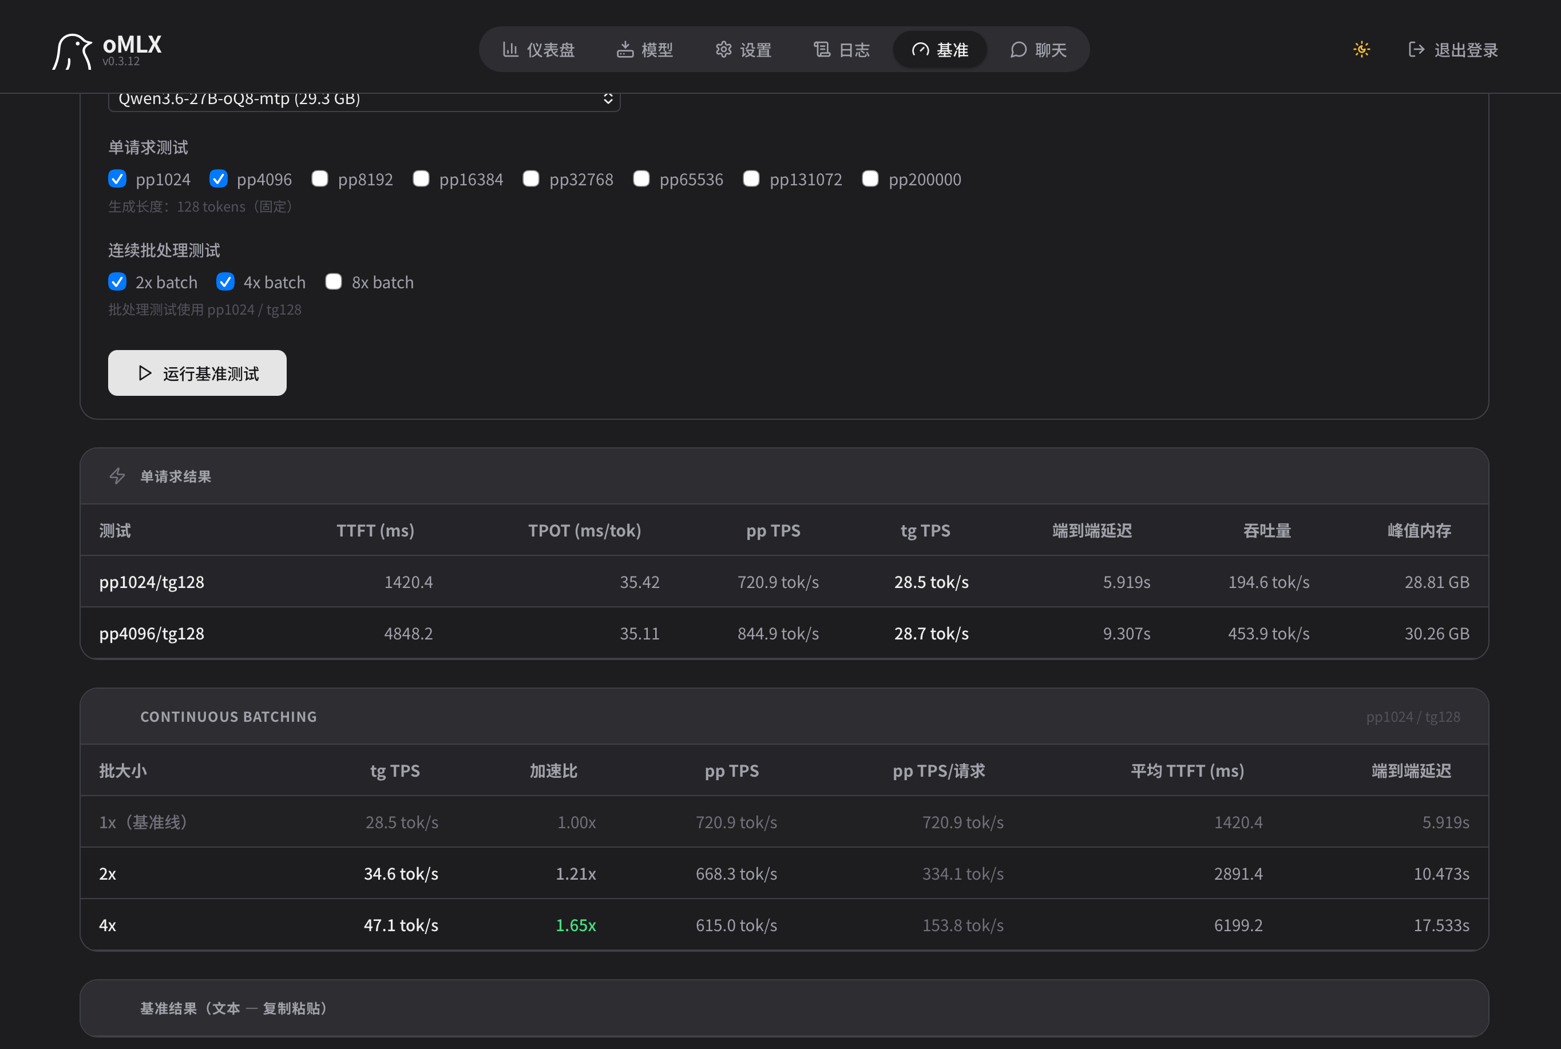Click 运行基准测试 run button
Image resolution: width=1561 pixels, height=1049 pixels.
[x=197, y=372]
